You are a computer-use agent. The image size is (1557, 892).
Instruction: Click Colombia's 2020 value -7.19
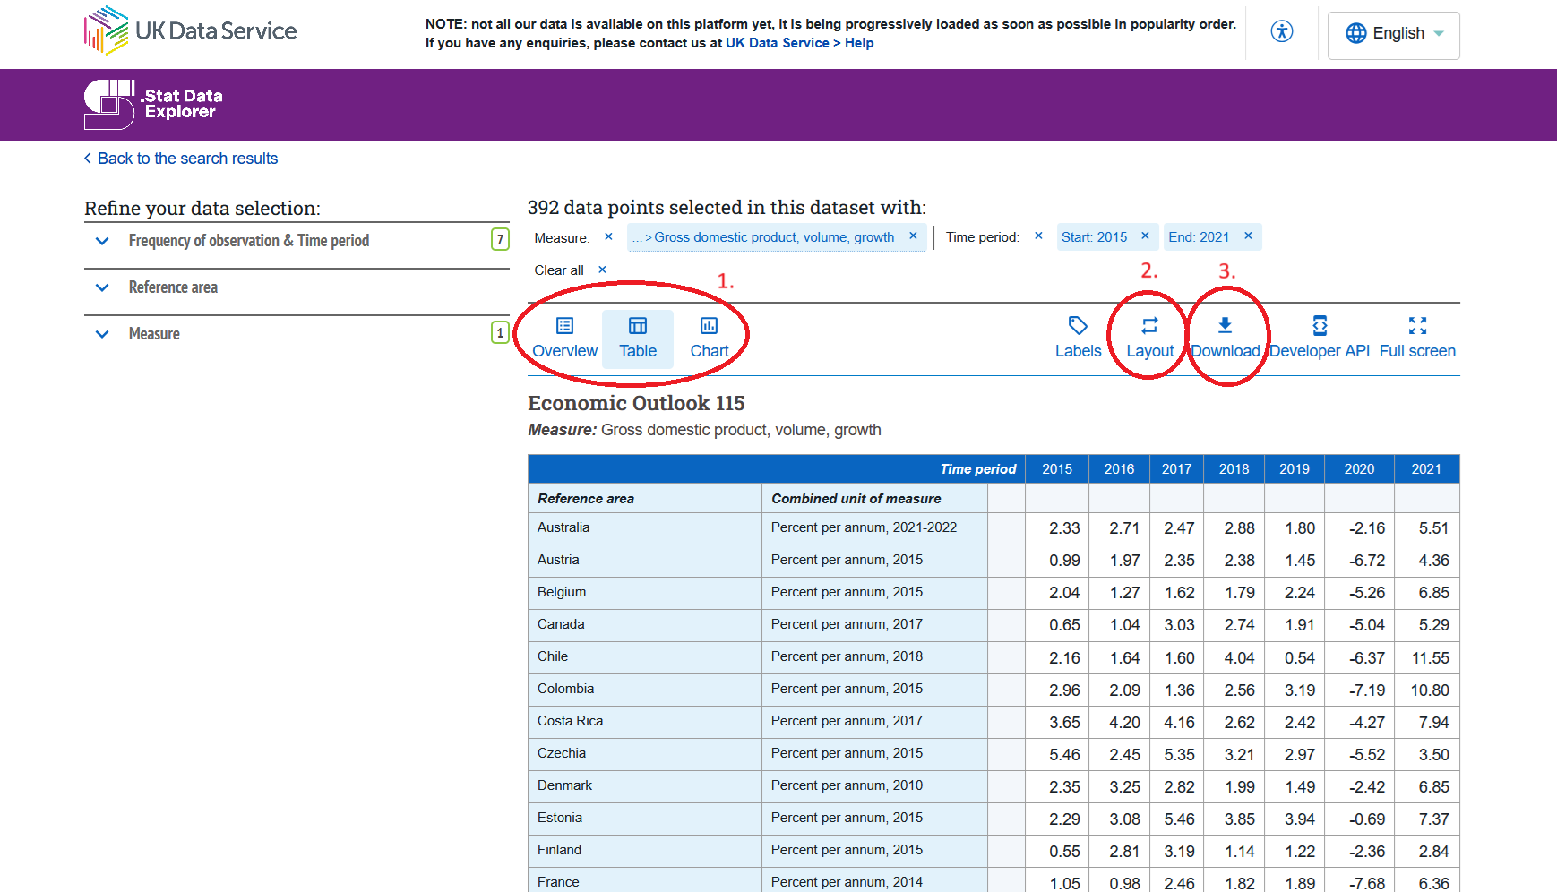1367,690
